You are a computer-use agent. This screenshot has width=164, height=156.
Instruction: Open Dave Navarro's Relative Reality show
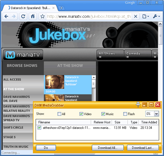(x=17, y=109)
